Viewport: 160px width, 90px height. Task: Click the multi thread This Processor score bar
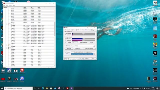[x=83, y=39]
